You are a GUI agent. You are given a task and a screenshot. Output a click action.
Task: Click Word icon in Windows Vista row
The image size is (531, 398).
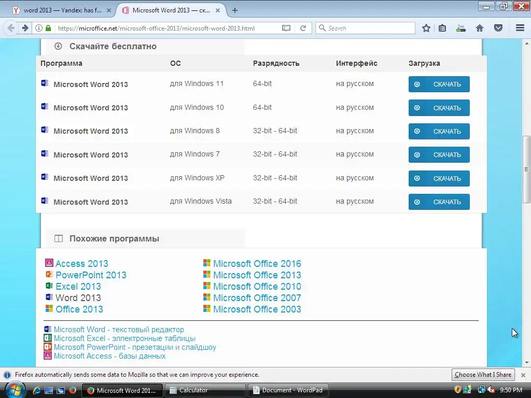coord(45,201)
